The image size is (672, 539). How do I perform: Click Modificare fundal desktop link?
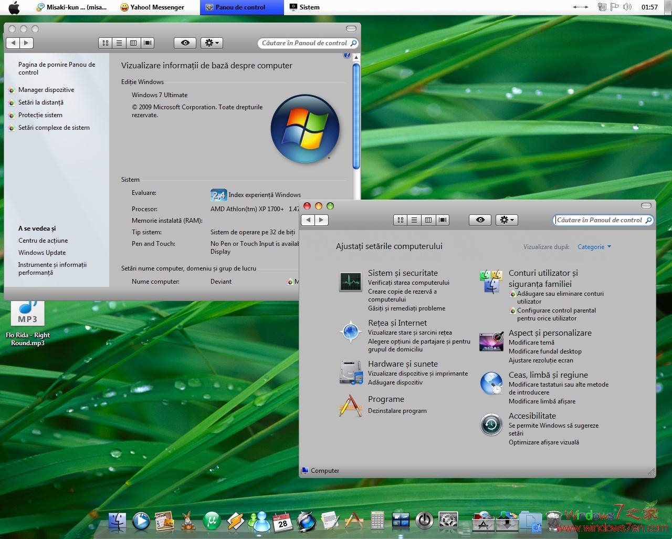point(545,351)
